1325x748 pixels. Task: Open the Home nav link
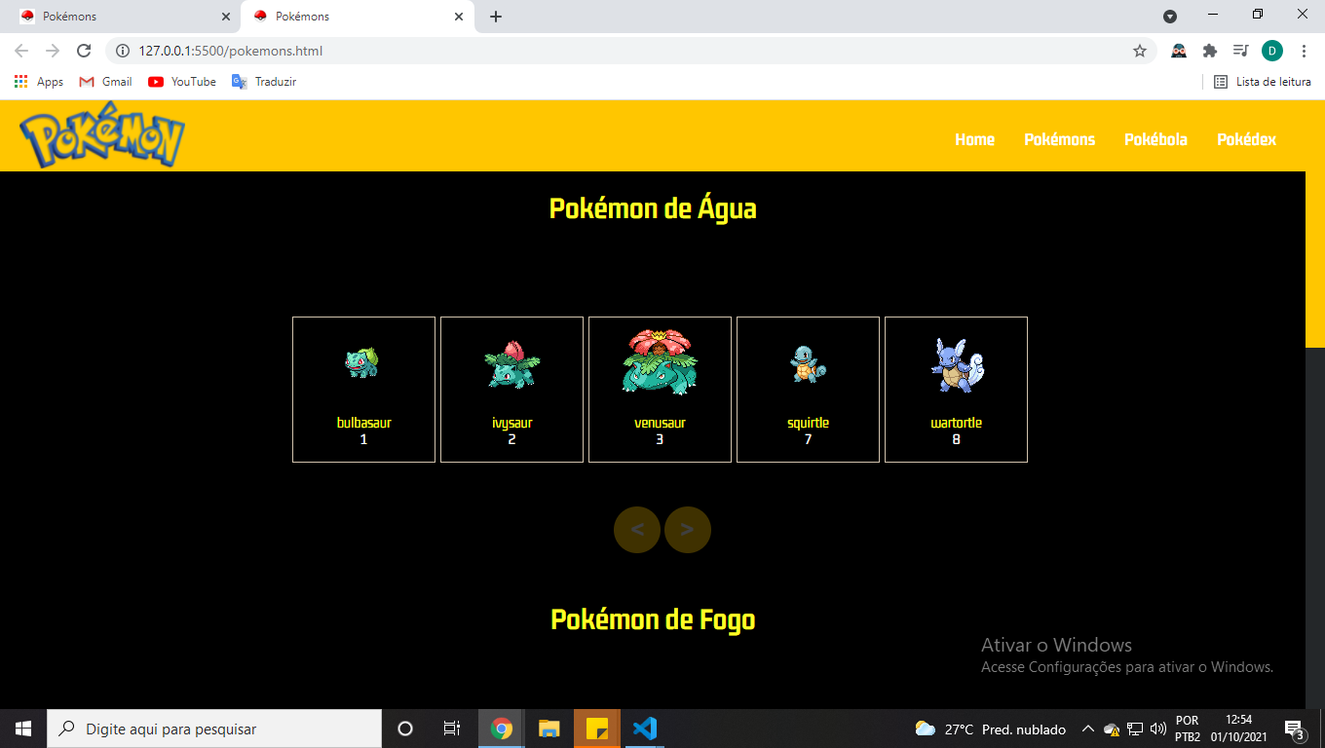[x=974, y=139]
